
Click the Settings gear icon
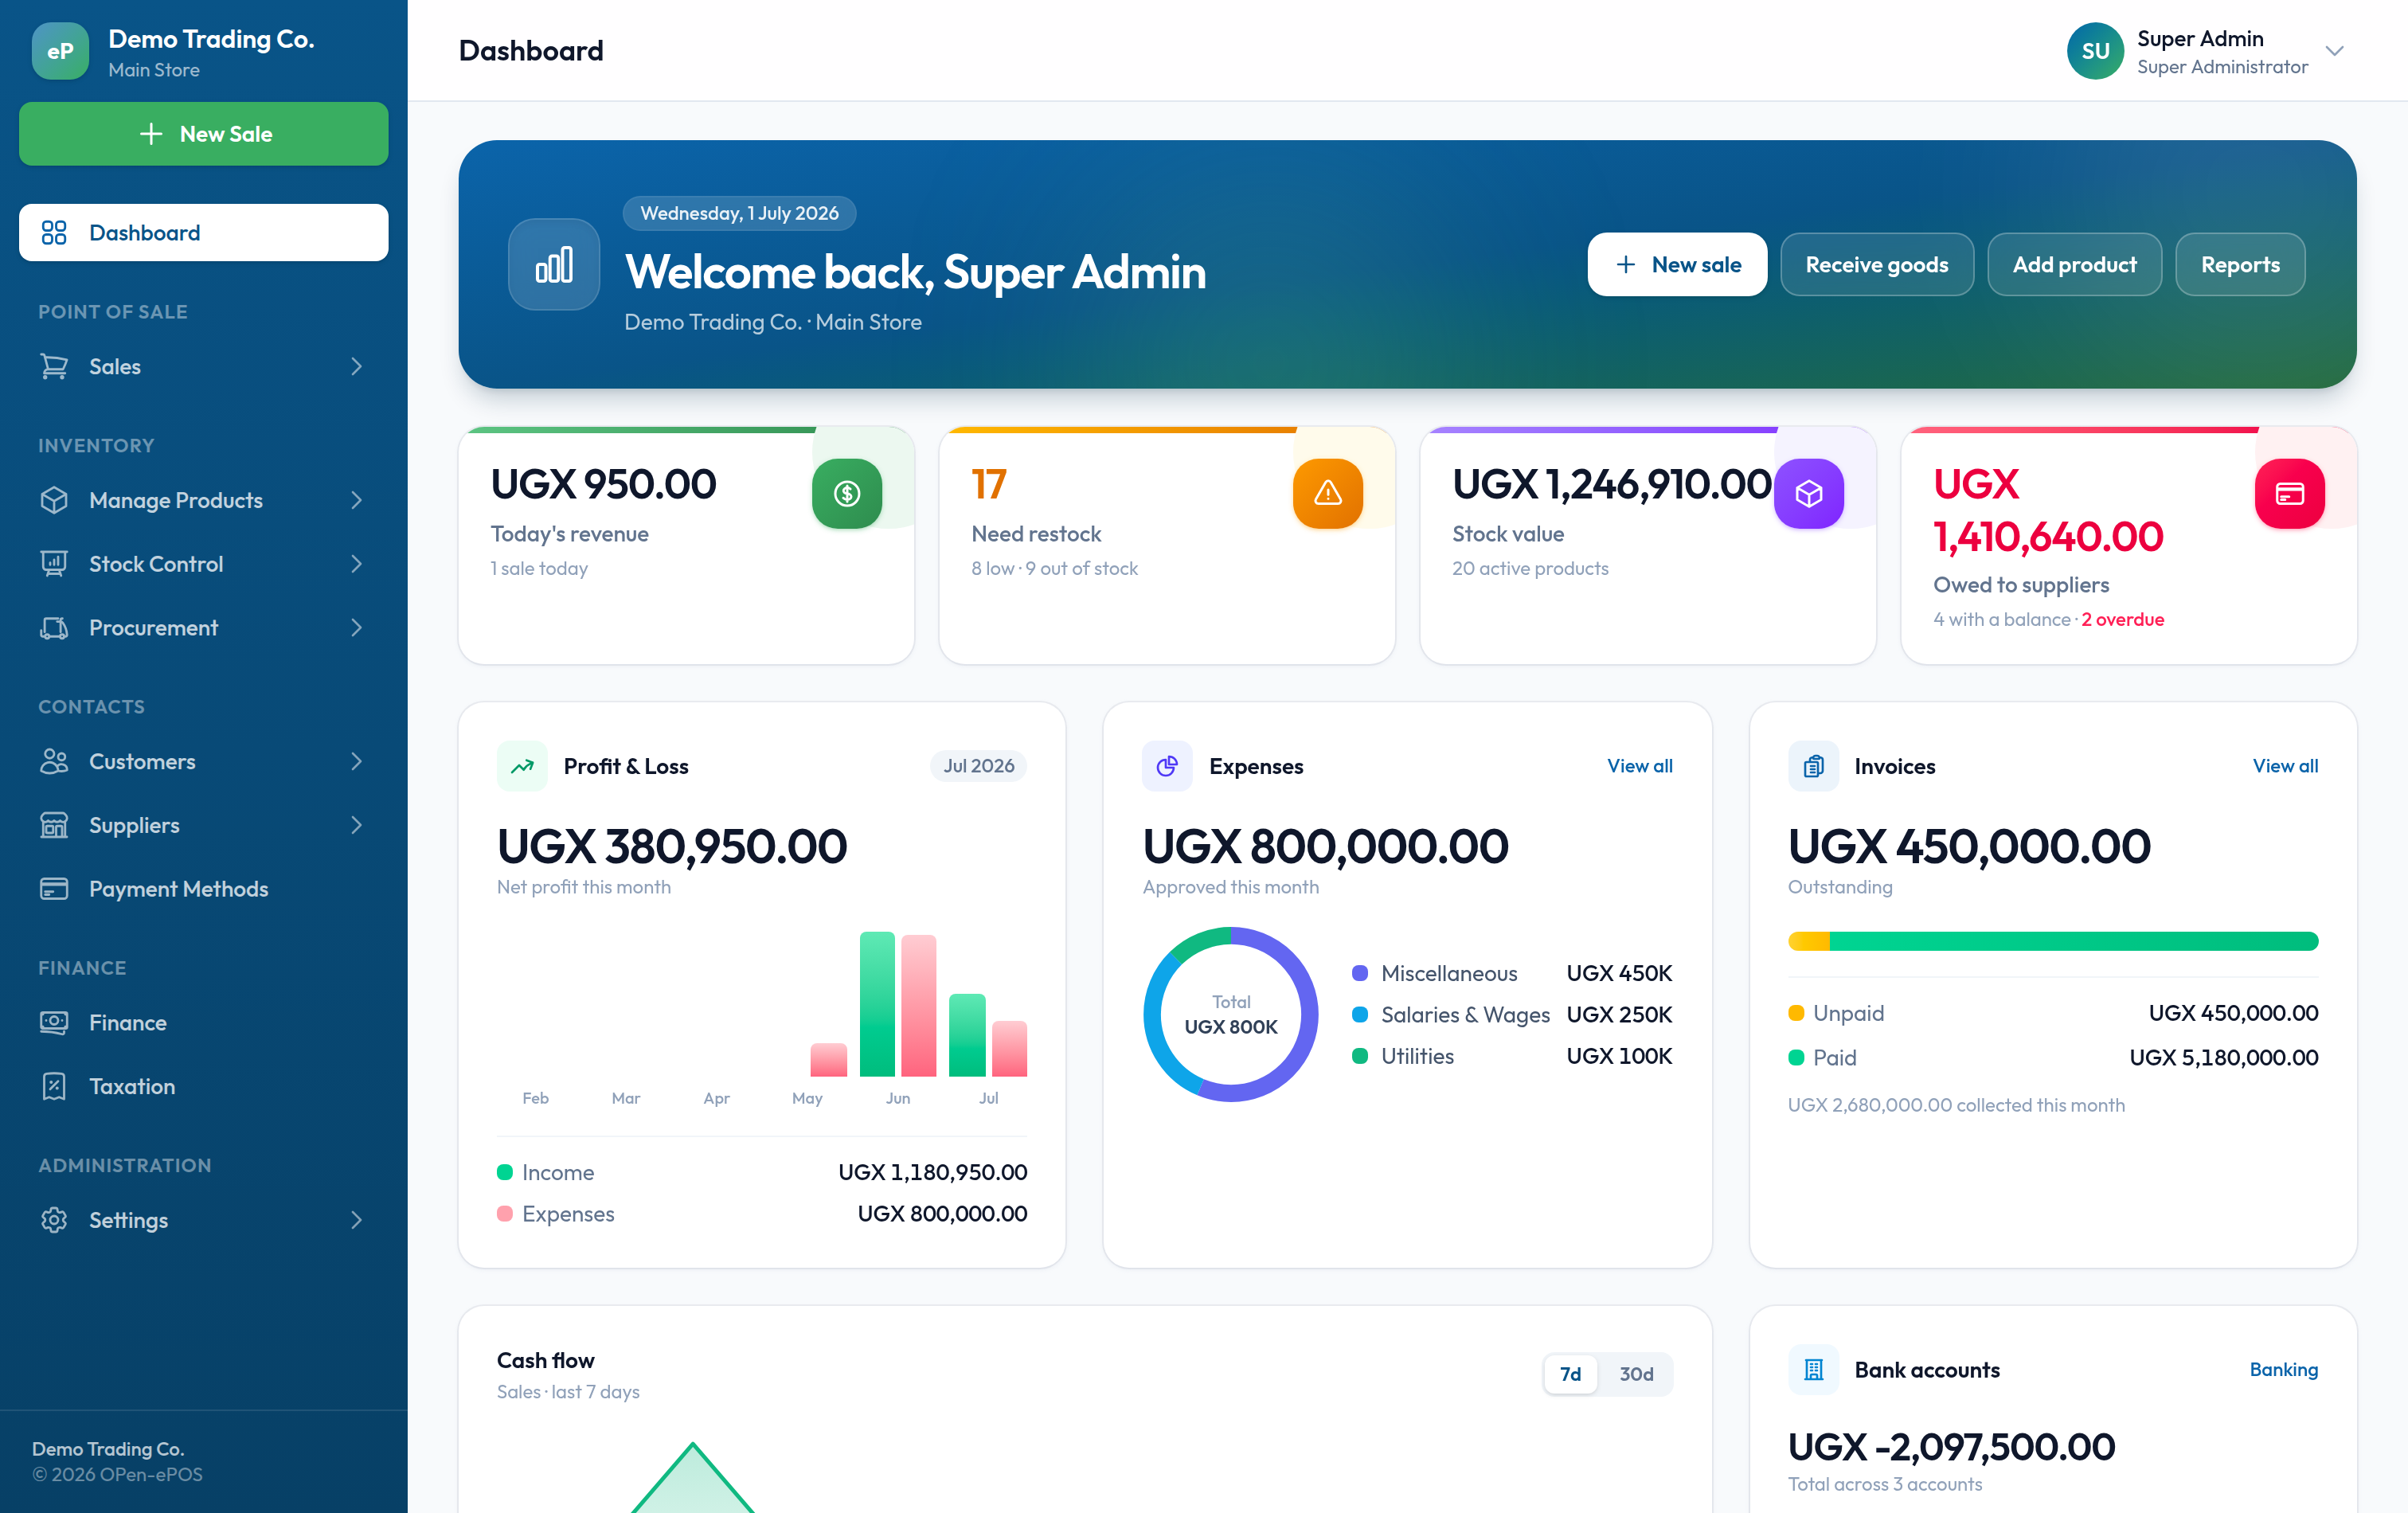tap(54, 1220)
